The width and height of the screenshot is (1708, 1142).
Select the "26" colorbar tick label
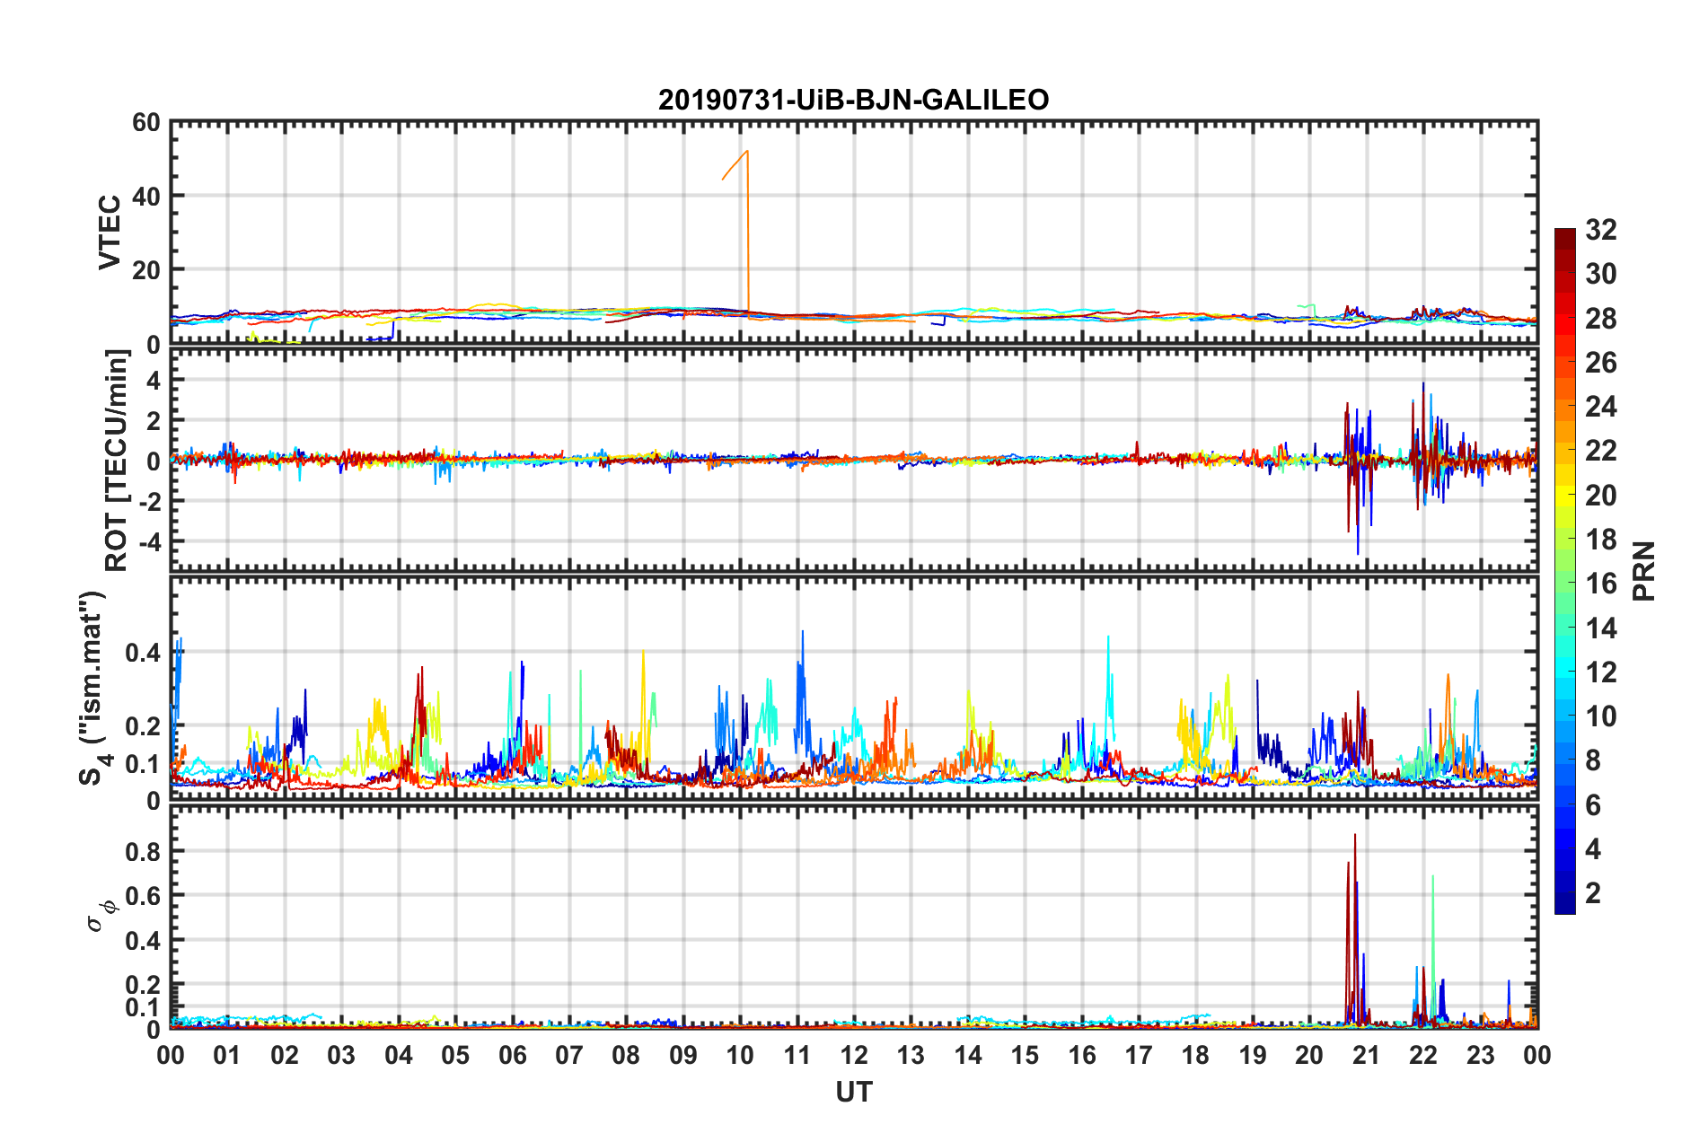[x=1600, y=363]
